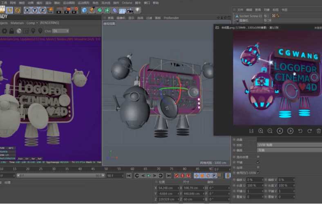Toggle the 混合纹理 checkbox

(x=258, y=157)
